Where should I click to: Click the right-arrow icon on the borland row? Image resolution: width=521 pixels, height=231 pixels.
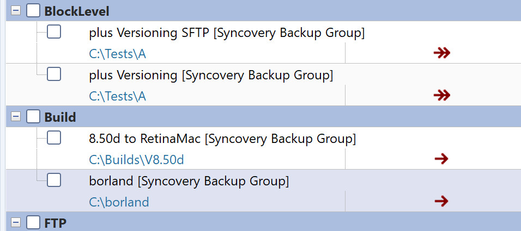point(441,202)
